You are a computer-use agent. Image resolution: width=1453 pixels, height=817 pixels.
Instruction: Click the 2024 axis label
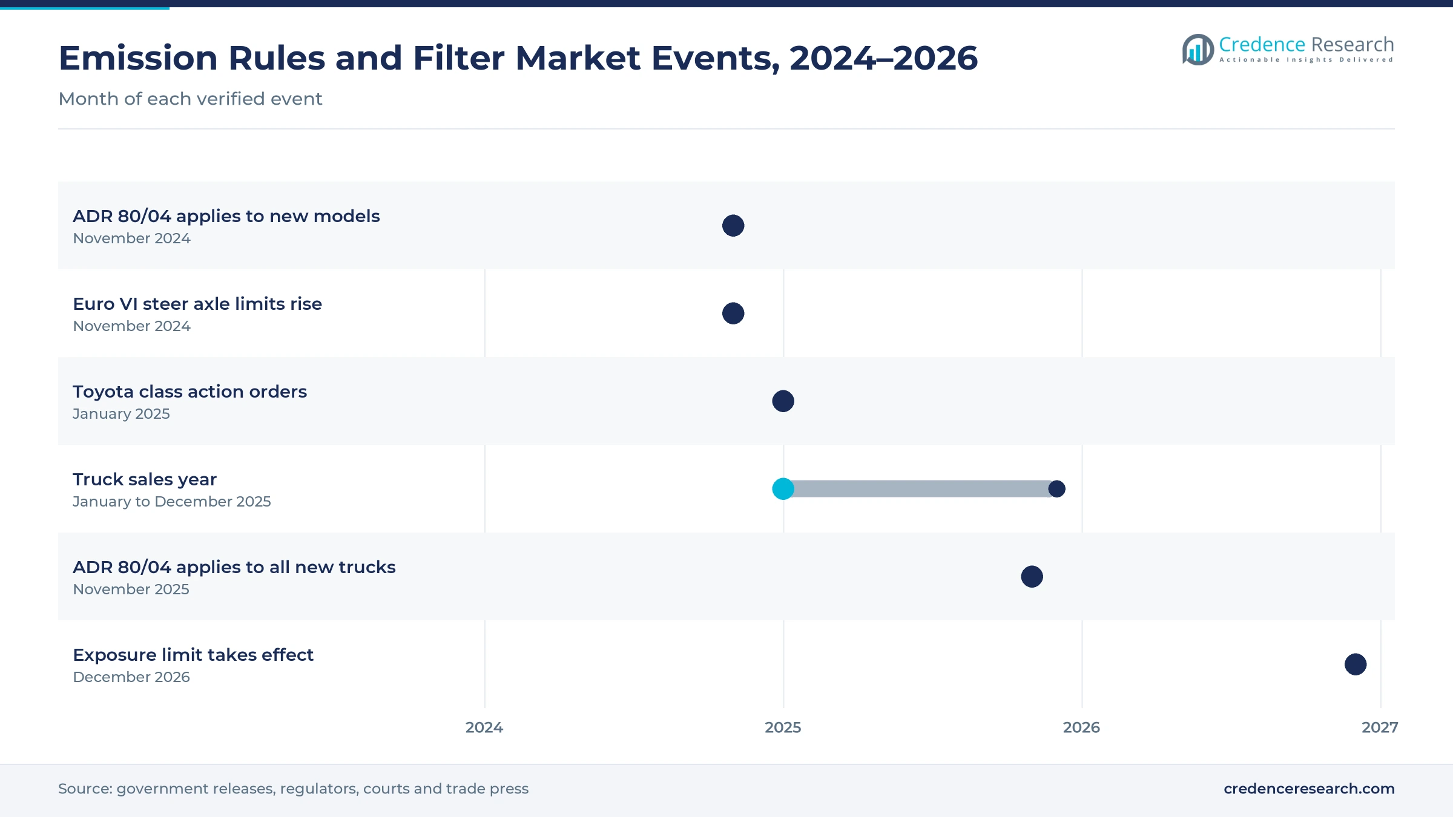tap(484, 727)
